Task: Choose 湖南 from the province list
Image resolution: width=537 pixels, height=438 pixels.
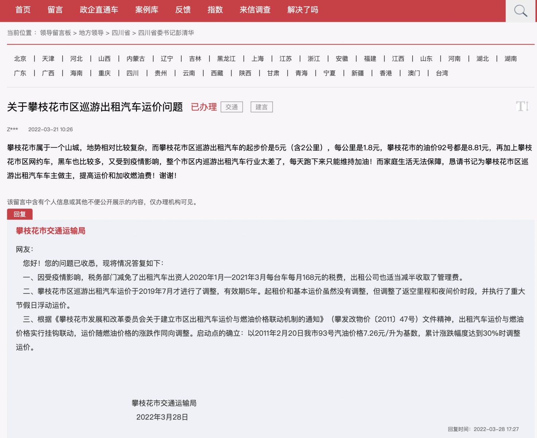Action: (510, 59)
